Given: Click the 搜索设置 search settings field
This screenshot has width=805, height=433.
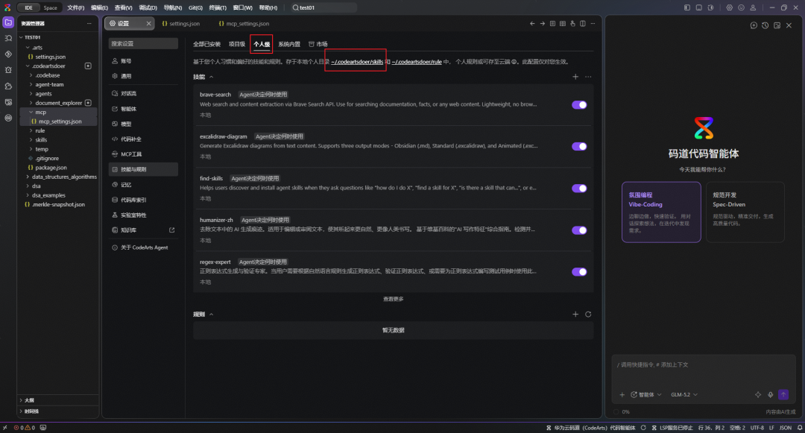Looking at the screenshot, I should [x=143, y=44].
